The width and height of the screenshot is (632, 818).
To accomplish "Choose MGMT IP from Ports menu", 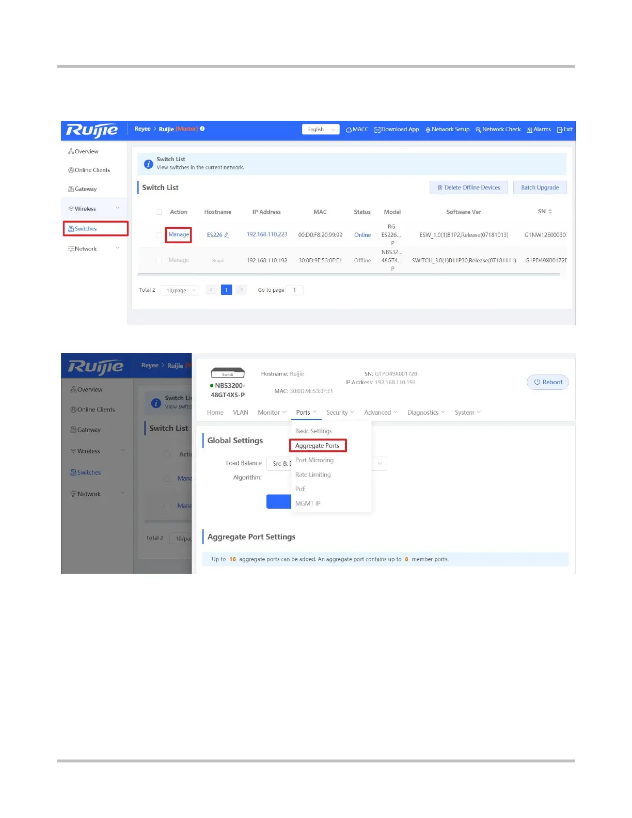I will point(308,504).
